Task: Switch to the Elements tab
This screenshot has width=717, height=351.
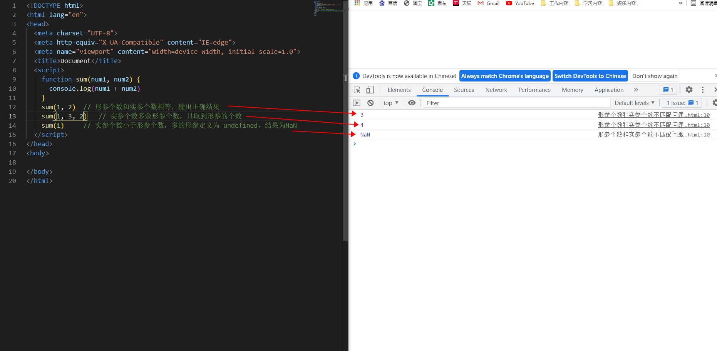Action: pos(399,90)
